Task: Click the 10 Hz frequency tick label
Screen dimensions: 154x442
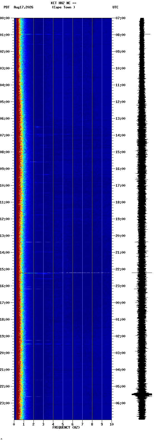Action: coord(112,424)
